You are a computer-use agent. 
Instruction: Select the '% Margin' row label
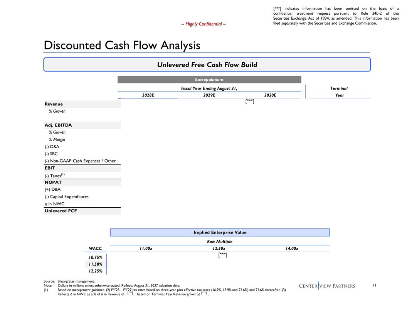pos(57,140)
